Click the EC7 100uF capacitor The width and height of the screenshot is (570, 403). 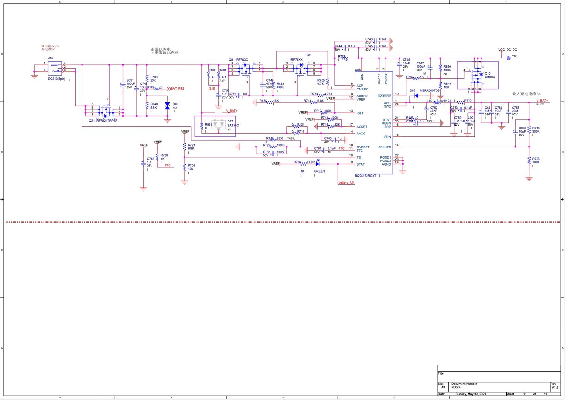point(123,85)
